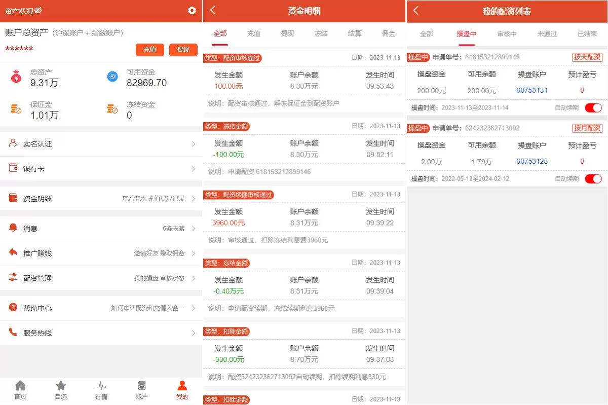Image resolution: width=608 pixels, height=405 pixels.
Task: Toggle asset visibility eye icon
Action: click(x=39, y=11)
